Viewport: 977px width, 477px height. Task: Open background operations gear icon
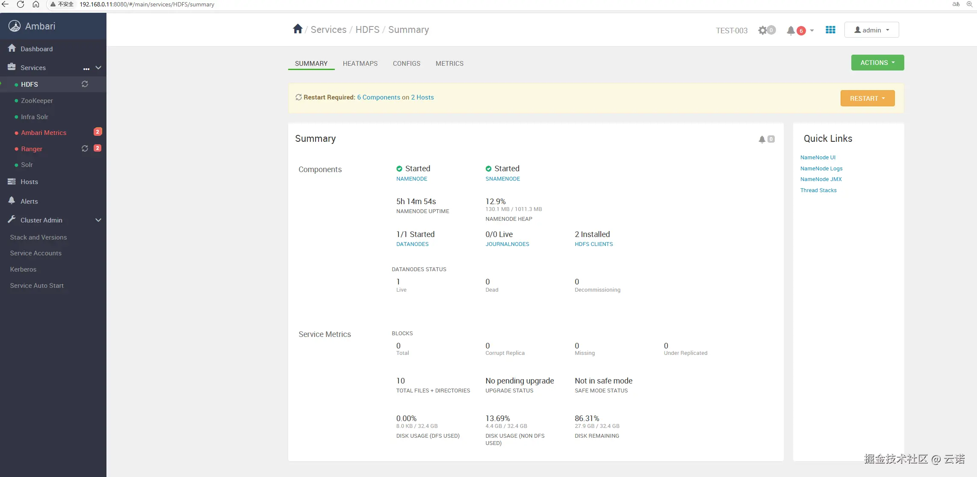pos(762,30)
